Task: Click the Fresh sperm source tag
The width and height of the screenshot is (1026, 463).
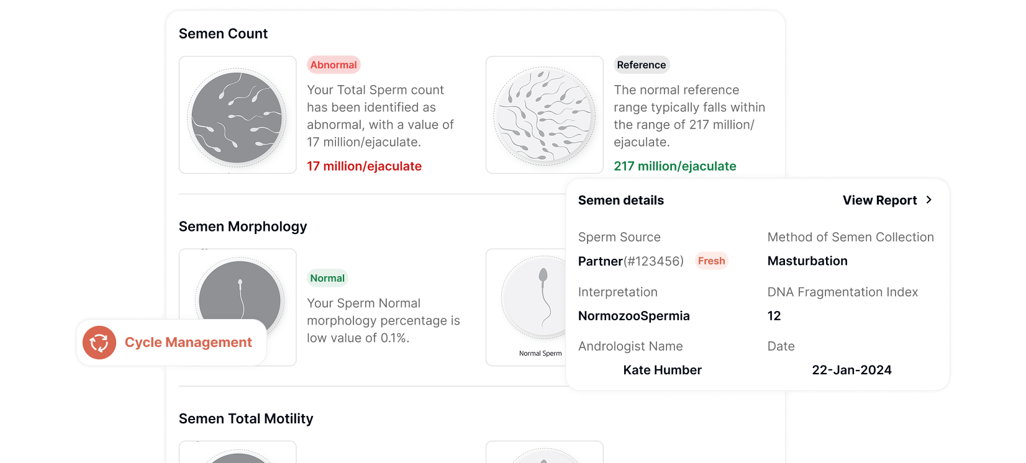Action: click(x=711, y=261)
